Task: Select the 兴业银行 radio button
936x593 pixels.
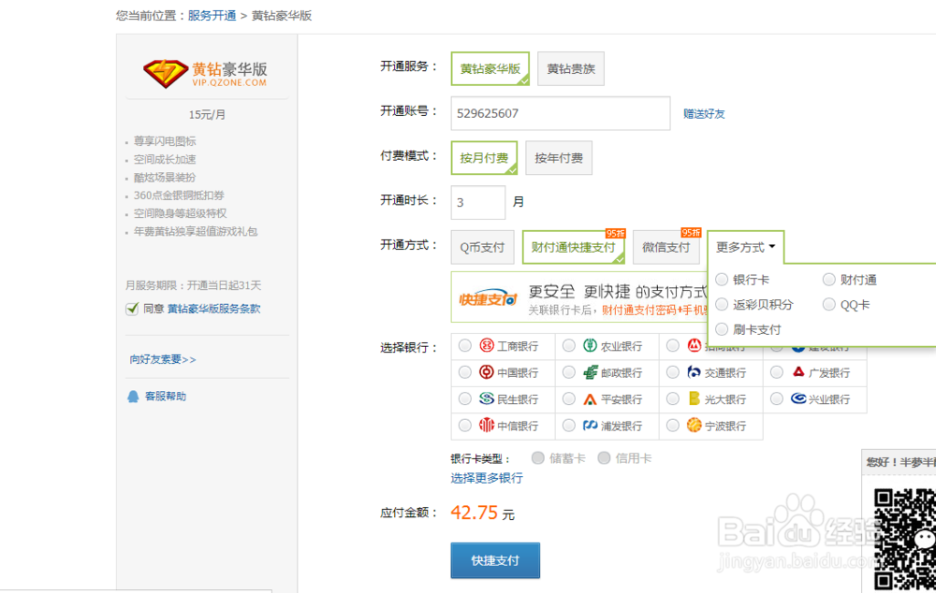Action: (777, 398)
